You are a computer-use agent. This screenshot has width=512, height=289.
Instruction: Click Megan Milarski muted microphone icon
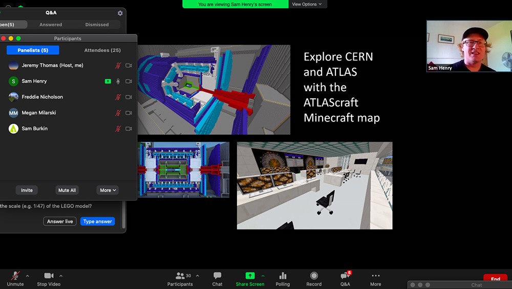(118, 113)
